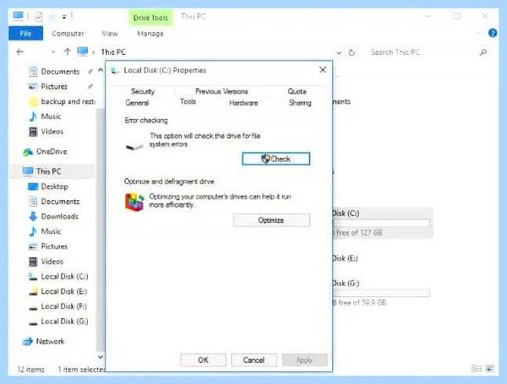Click the Check button for error checking
Viewport: 507px width, 384px height.
pos(275,159)
